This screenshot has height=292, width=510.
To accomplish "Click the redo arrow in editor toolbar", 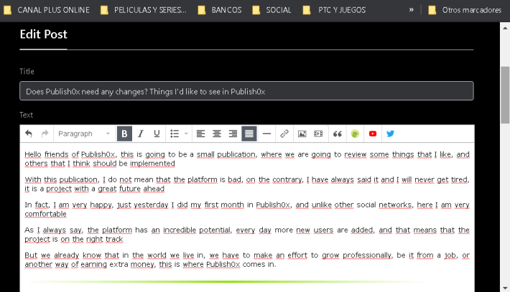I will coord(45,133).
